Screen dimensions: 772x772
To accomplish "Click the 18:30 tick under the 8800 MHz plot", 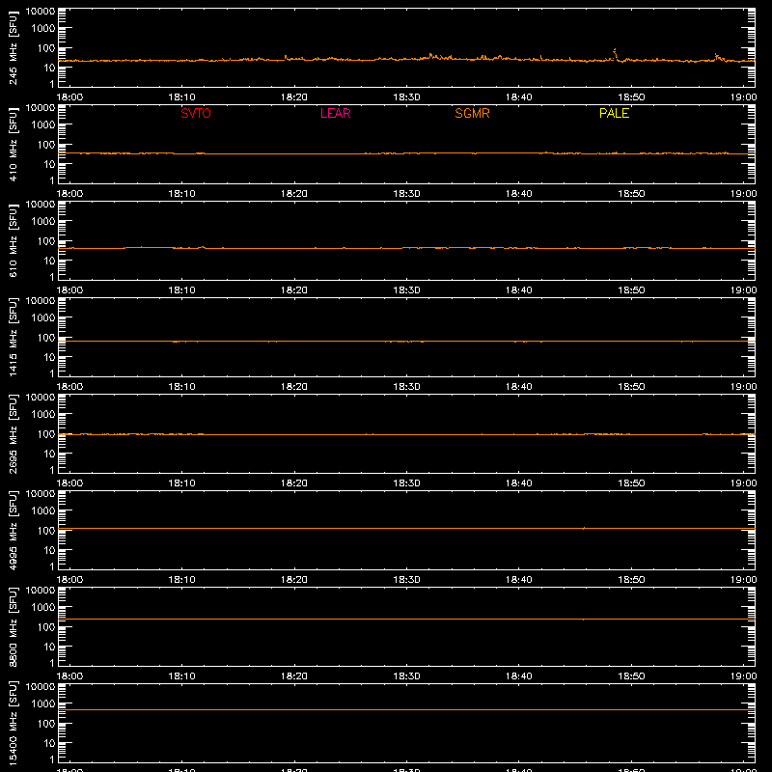I will [406, 676].
